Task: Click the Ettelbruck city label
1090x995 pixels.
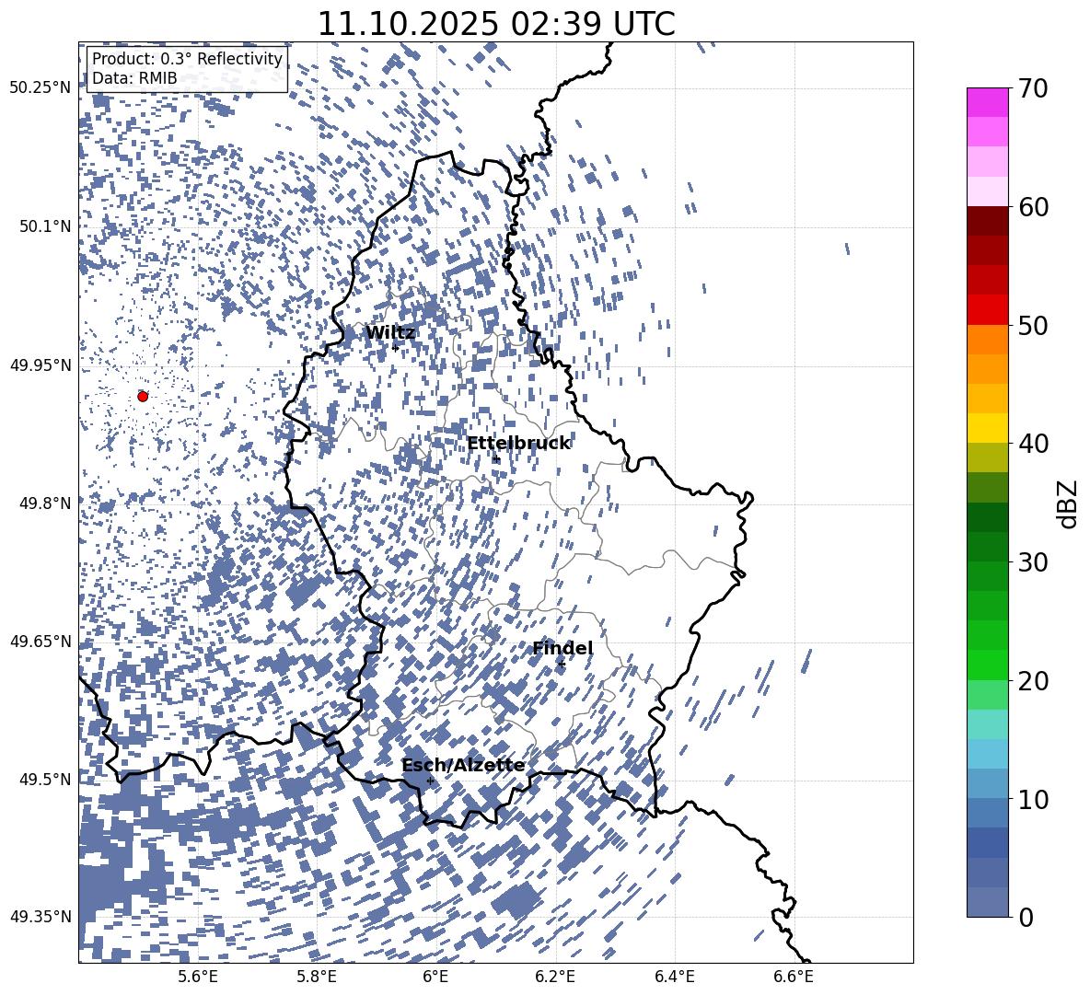Action: 518,444
